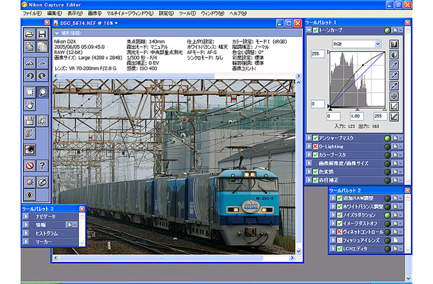Expand the ヒストグラム panel
This screenshot has width=433, height=284.
pyautogui.click(x=26, y=233)
